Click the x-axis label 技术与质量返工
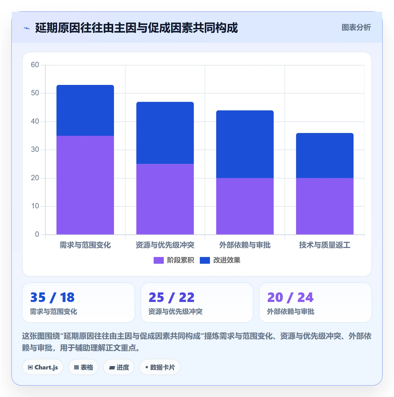 pos(325,245)
